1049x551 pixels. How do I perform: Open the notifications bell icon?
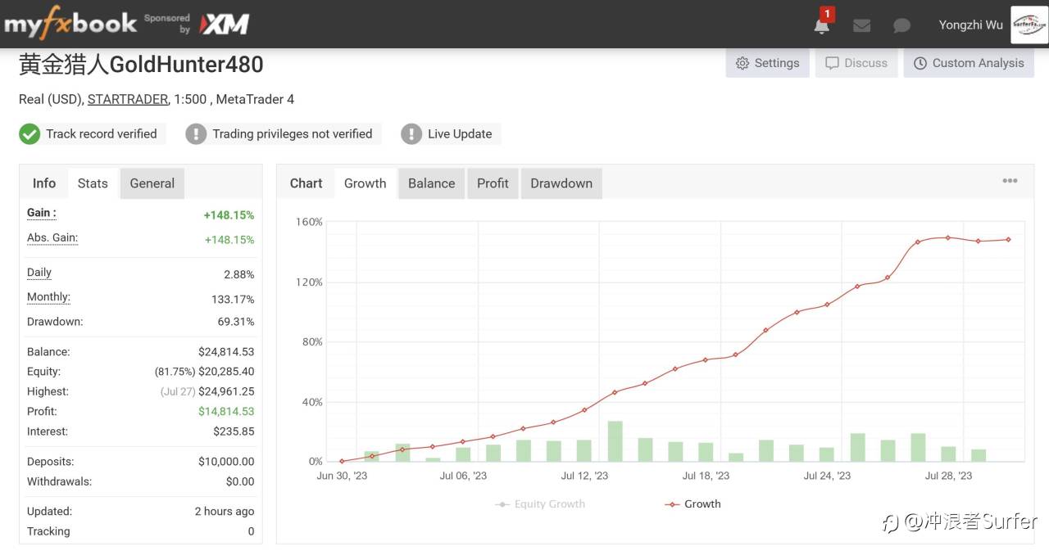[822, 25]
